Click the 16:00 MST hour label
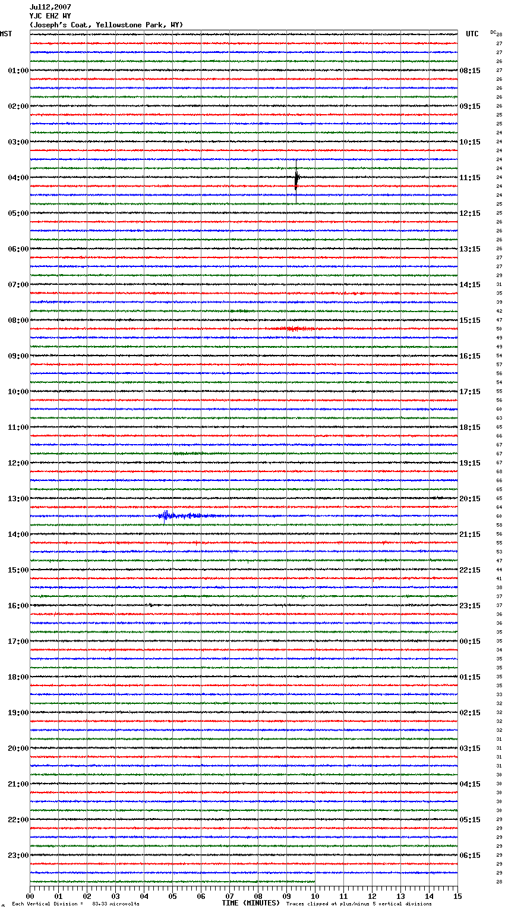 coord(18,606)
